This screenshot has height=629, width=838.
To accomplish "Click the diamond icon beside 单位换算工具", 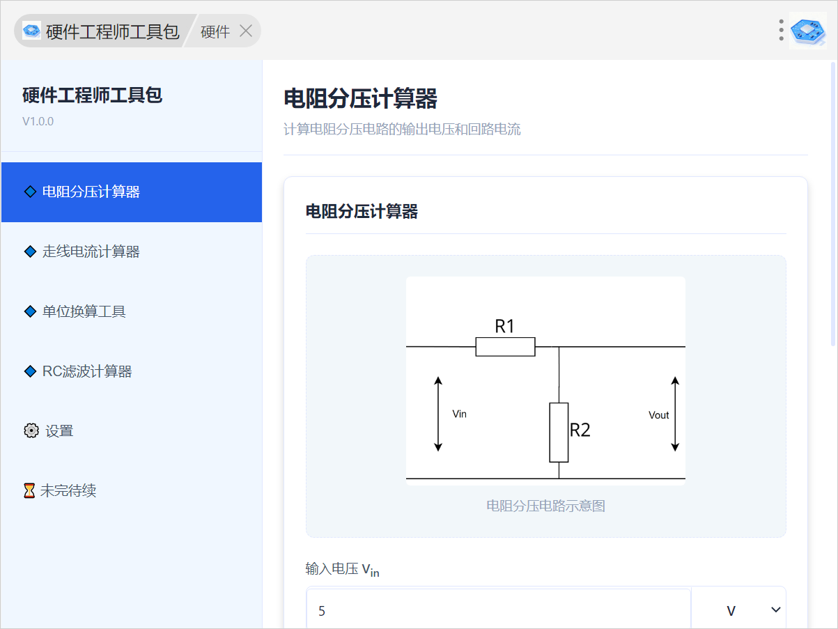I will click(x=30, y=311).
